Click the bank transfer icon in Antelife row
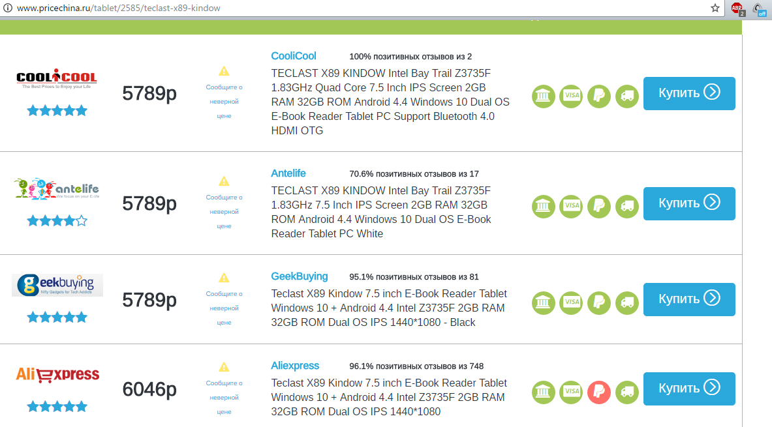 pyautogui.click(x=543, y=206)
